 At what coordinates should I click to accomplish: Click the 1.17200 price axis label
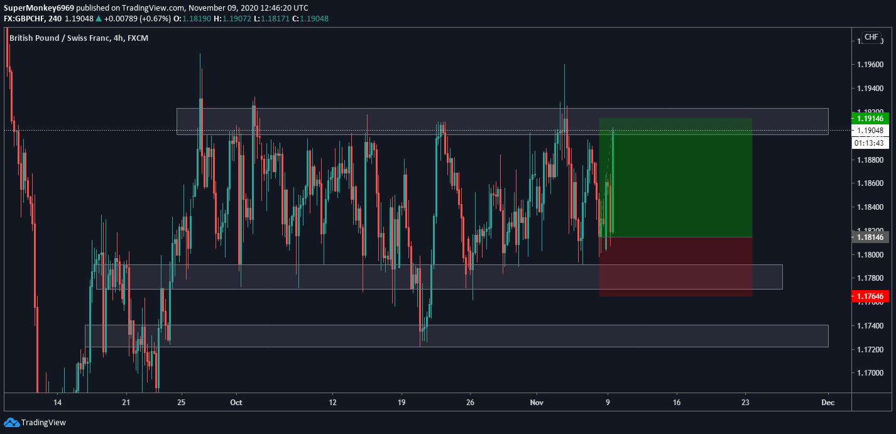click(870, 350)
